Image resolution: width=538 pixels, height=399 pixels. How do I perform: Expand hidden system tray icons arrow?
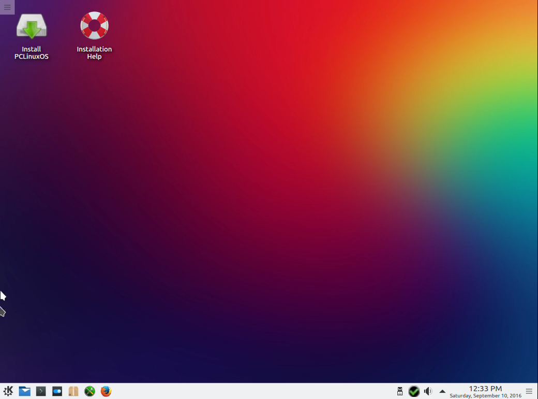click(442, 391)
